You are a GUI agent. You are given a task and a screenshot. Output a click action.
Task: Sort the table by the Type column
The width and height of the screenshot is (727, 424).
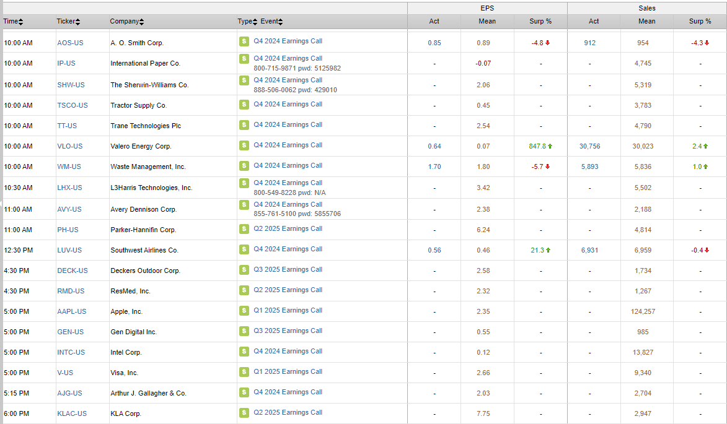click(x=247, y=21)
